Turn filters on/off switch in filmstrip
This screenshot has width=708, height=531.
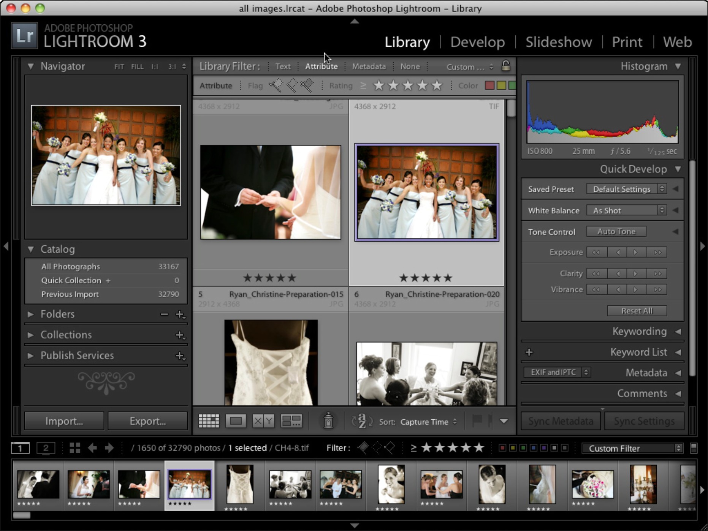click(694, 448)
